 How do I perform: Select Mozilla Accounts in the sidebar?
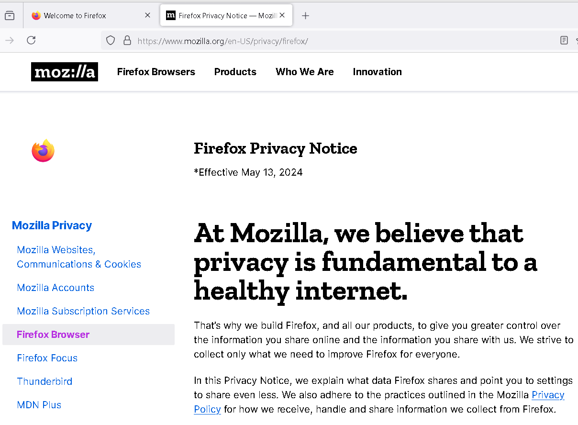point(56,288)
